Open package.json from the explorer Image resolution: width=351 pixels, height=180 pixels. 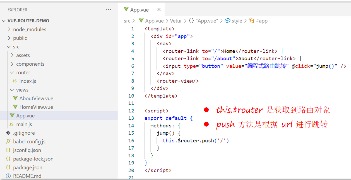click(x=28, y=167)
